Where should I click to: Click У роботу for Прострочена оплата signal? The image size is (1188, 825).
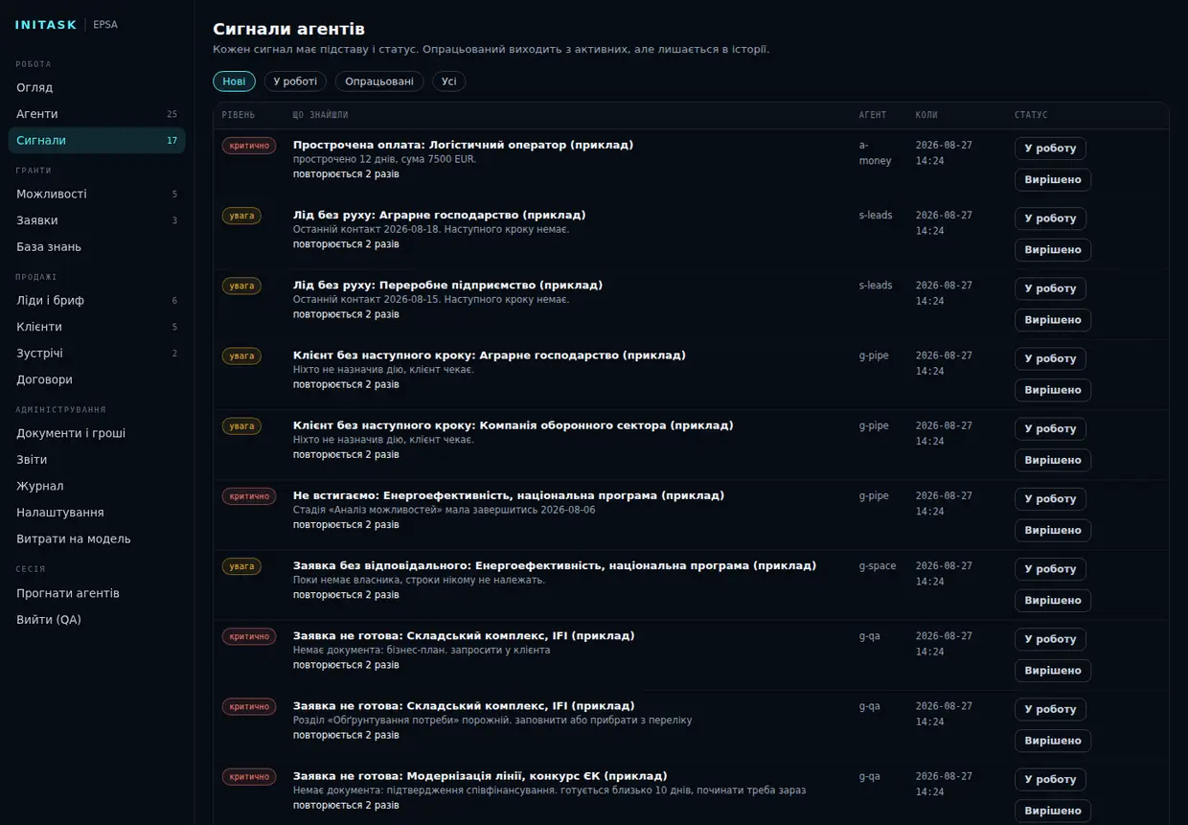(1050, 149)
